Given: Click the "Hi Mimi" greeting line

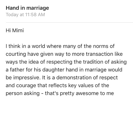Looking at the screenshot, I should (15, 31).
